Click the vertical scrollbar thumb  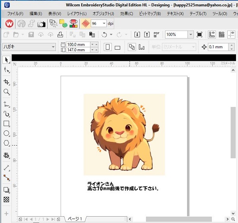tap(233, 132)
